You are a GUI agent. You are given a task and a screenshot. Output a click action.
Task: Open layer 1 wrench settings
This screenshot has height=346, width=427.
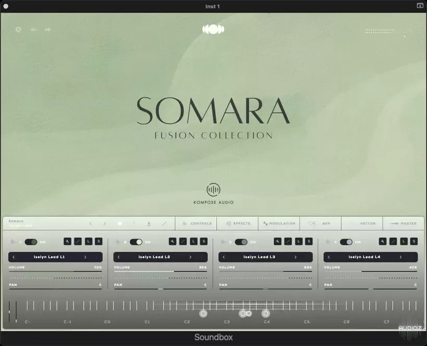(67, 241)
